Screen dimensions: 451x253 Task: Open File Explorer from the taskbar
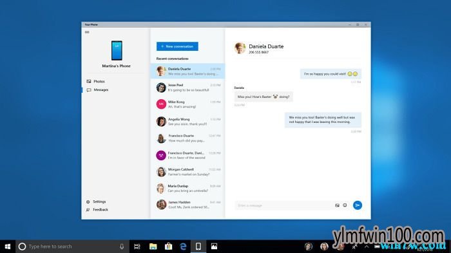tap(153, 247)
